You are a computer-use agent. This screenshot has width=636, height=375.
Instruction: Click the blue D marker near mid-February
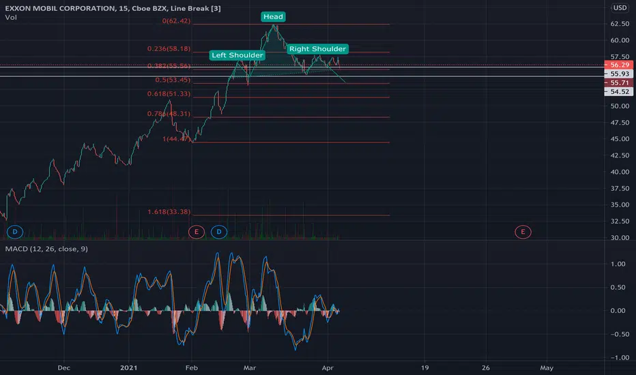tap(219, 232)
